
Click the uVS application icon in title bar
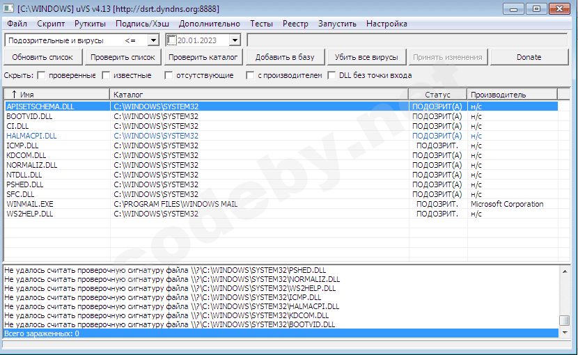pos(8,8)
